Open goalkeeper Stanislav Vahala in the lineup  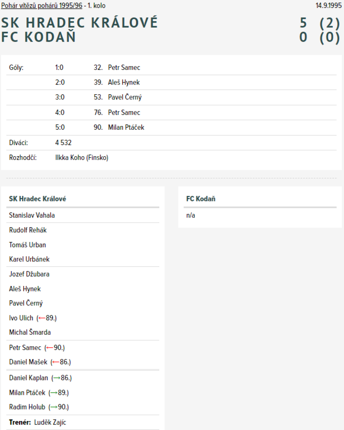click(x=32, y=215)
